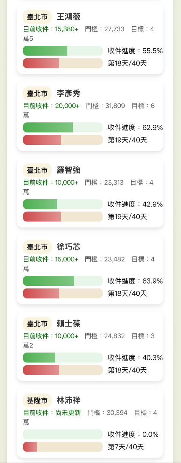Click the red day-count bar for 羅智強
181x463 pixels.
[63, 216]
